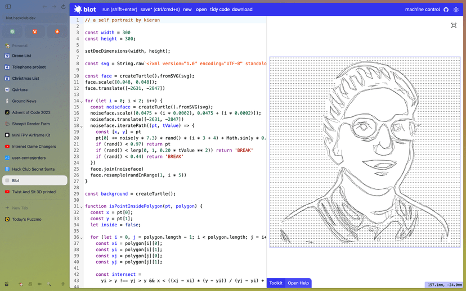
Task: Run the code with run button
Action: coord(119,10)
